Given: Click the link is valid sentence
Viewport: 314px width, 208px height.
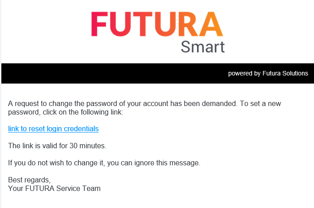Looking at the screenshot, I should [57, 146].
